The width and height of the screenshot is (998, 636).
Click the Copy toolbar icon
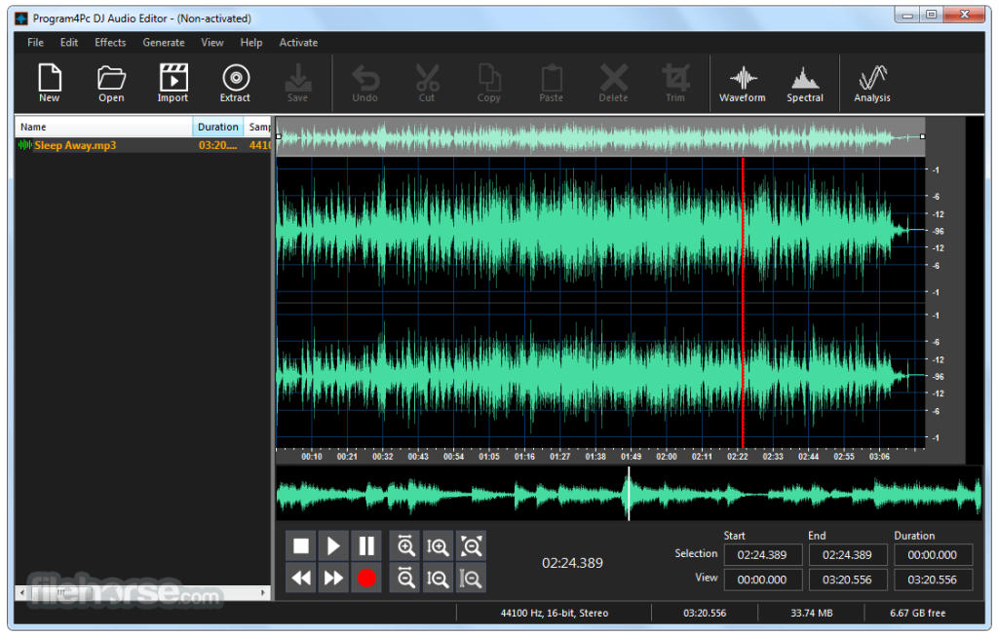489,83
